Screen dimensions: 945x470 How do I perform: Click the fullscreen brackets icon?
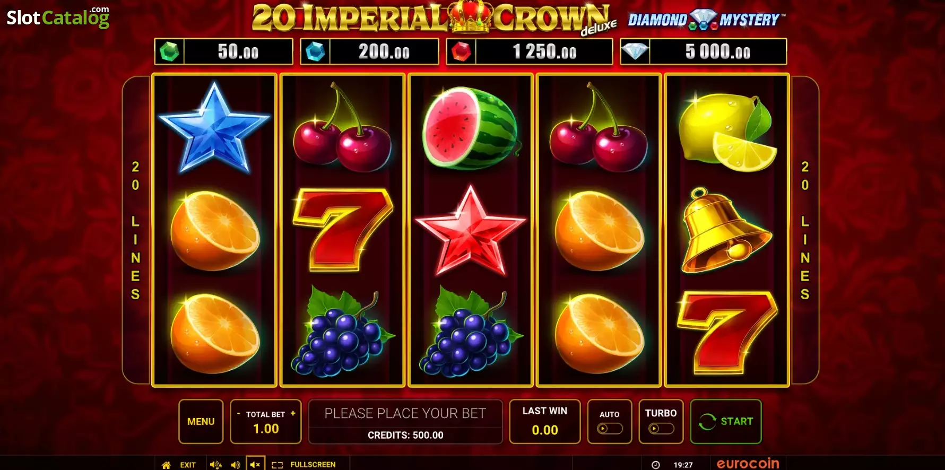277,465
